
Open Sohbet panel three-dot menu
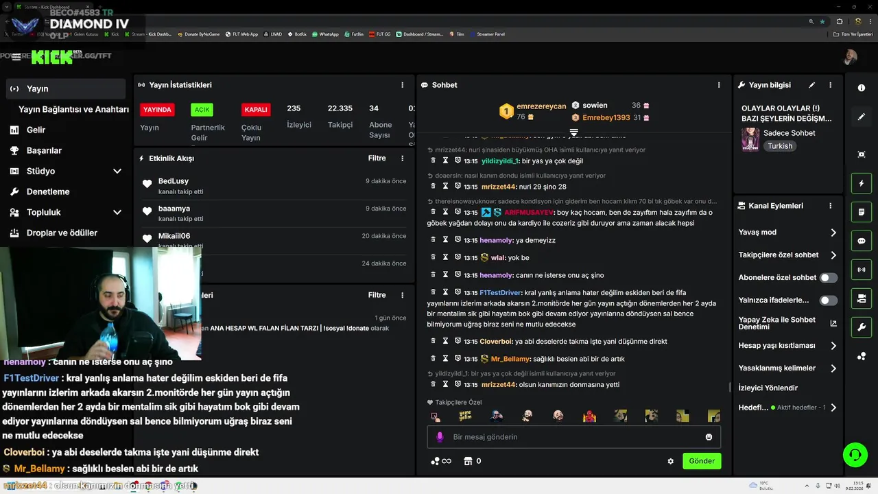(x=719, y=85)
